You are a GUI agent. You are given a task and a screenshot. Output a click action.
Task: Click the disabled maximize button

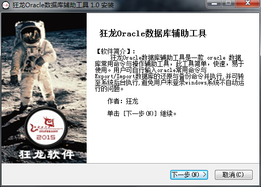(x=228, y=4)
